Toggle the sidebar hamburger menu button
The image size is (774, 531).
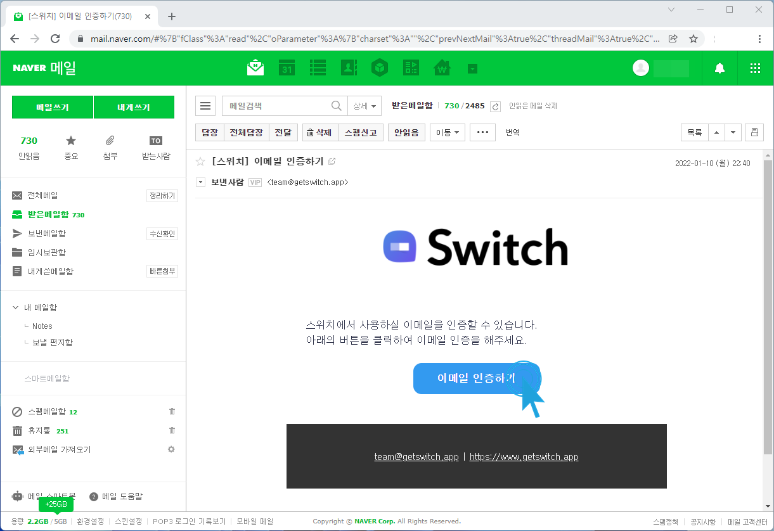(x=205, y=106)
